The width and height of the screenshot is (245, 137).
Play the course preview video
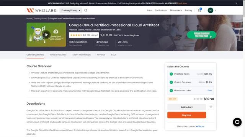coord(46,35)
